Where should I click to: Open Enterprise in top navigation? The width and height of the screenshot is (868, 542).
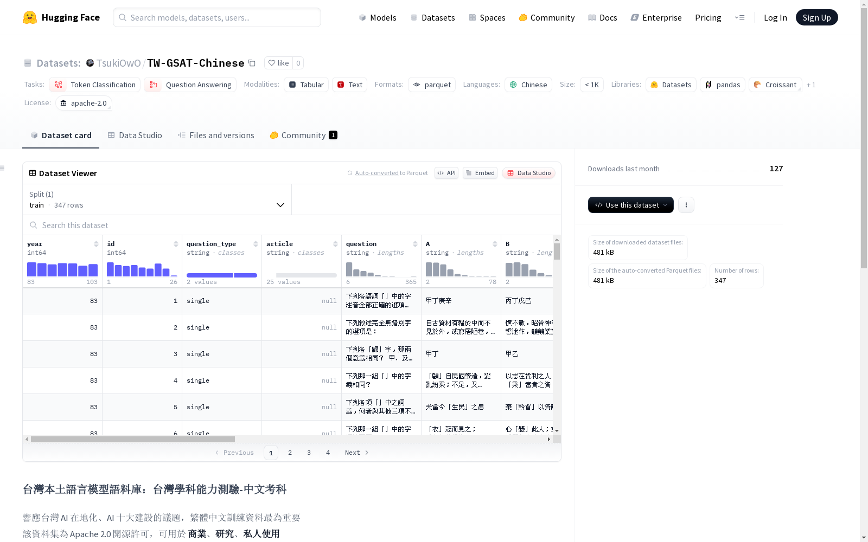(x=656, y=17)
